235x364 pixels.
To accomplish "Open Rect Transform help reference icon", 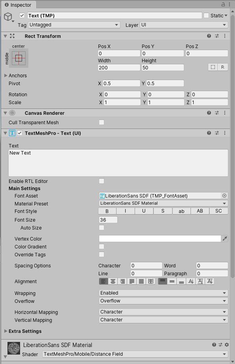I will (x=209, y=36).
